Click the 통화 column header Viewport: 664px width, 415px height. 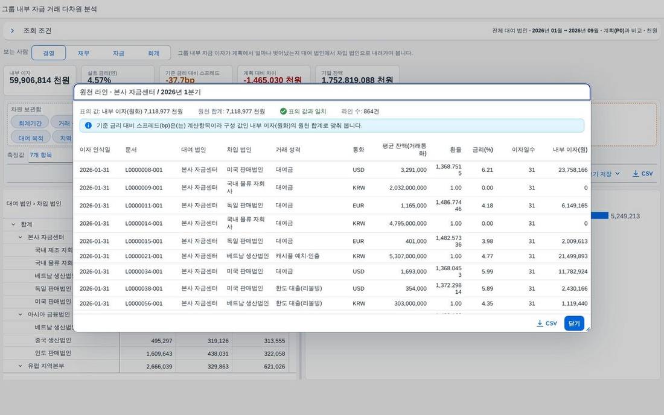(x=358, y=150)
